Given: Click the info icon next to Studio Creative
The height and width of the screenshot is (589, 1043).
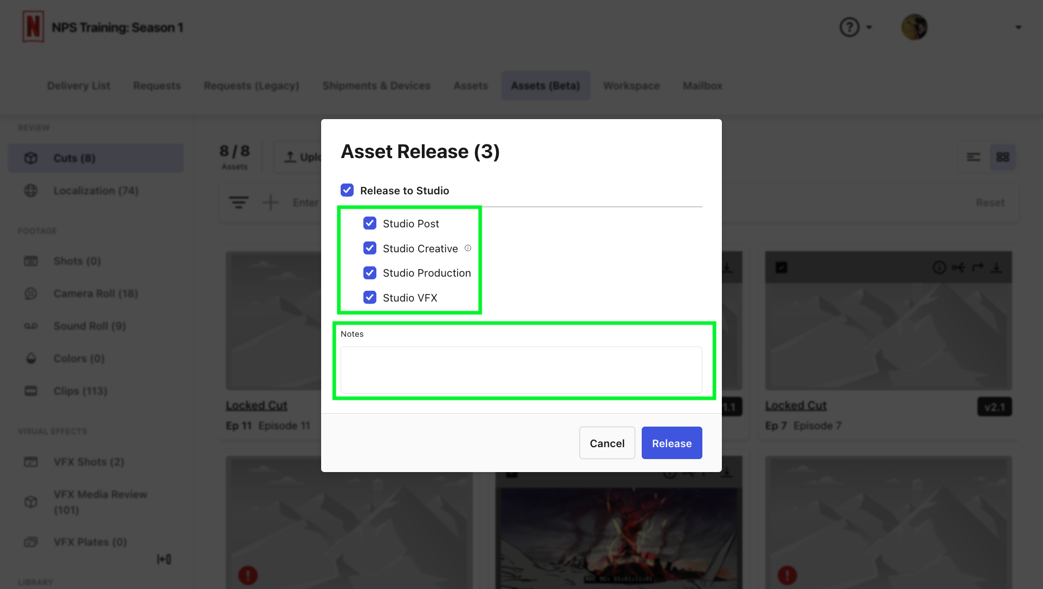Looking at the screenshot, I should click(468, 248).
